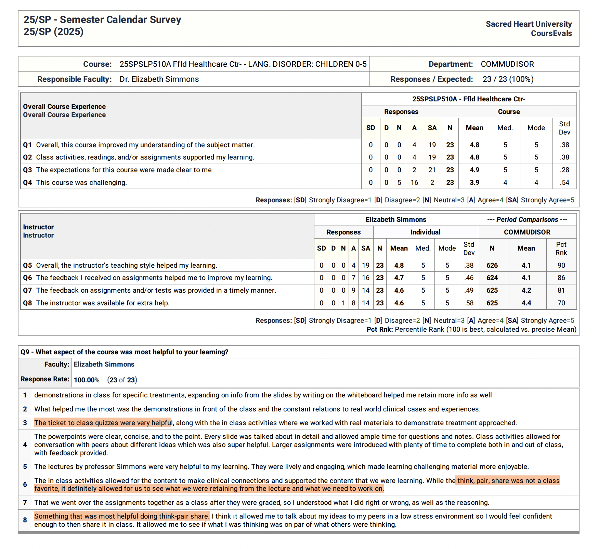Click the COMMUDISOR department value in the header

pos(507,64)
